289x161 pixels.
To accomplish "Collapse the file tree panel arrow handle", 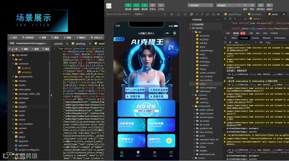I will [x=51, y=95].
